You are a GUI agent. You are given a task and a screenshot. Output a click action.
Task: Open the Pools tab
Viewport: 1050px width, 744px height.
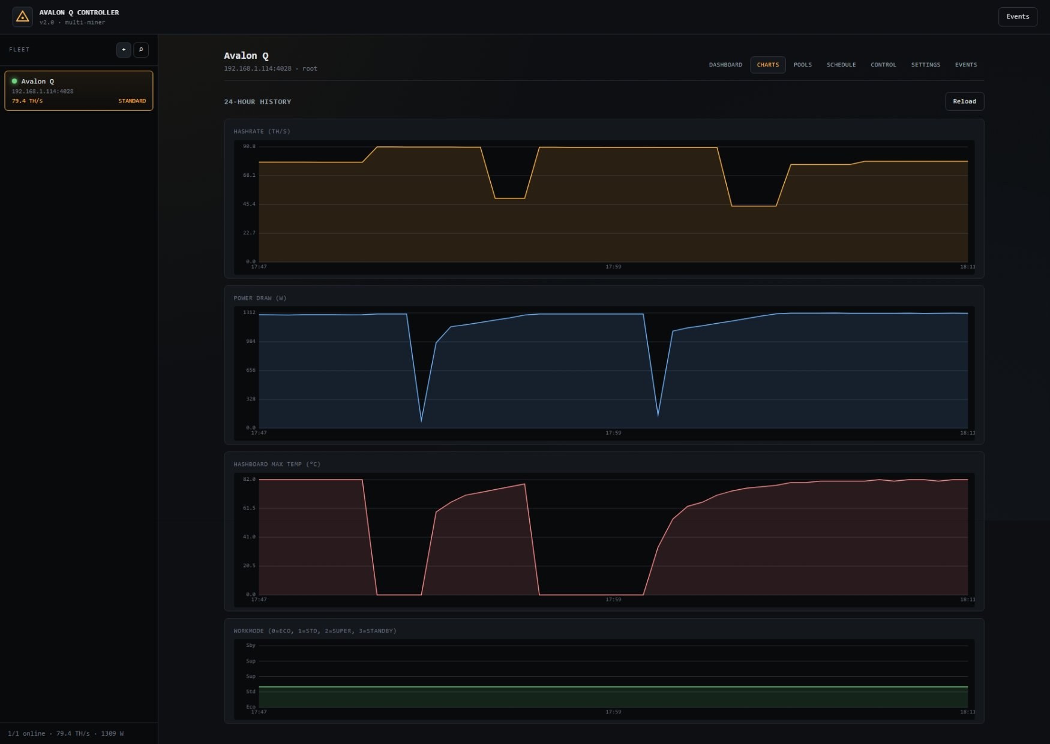803,65
